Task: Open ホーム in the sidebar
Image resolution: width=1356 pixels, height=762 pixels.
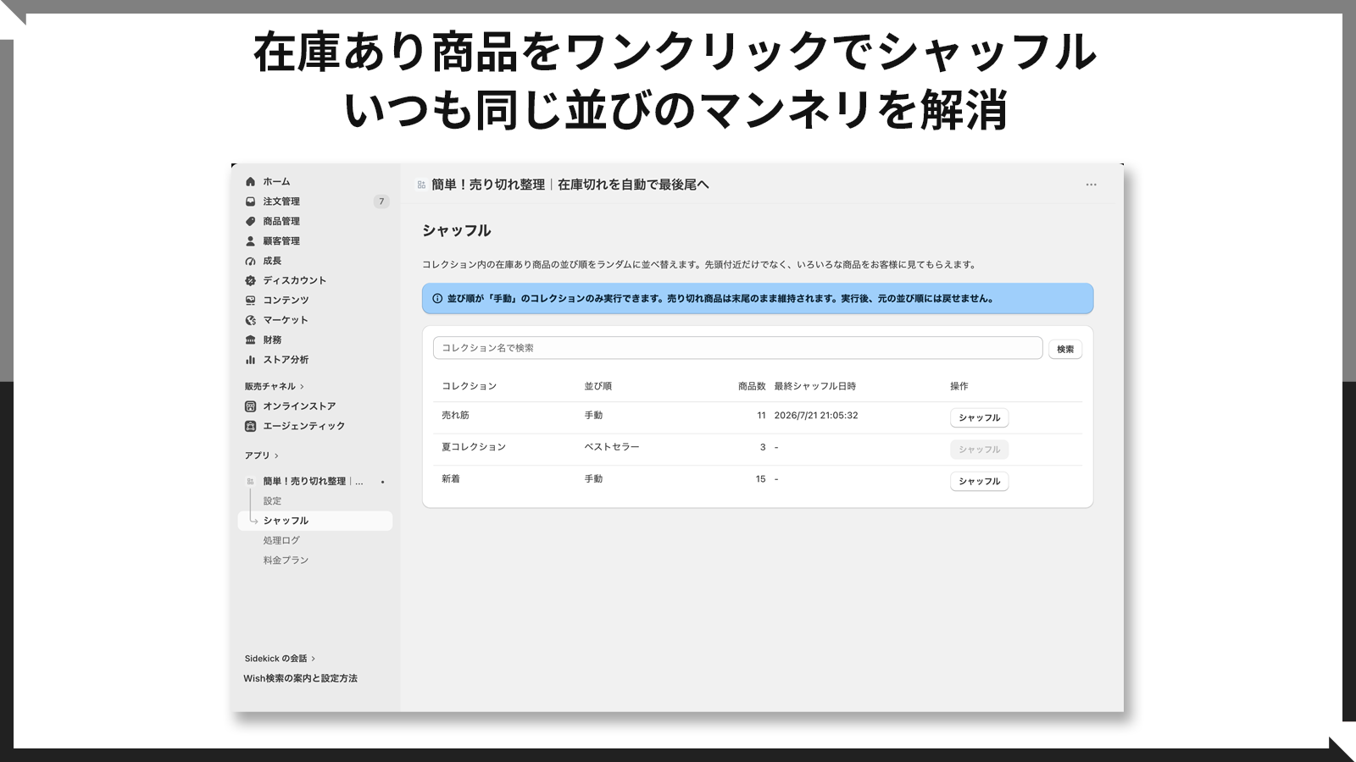Action: pos(276,181)
